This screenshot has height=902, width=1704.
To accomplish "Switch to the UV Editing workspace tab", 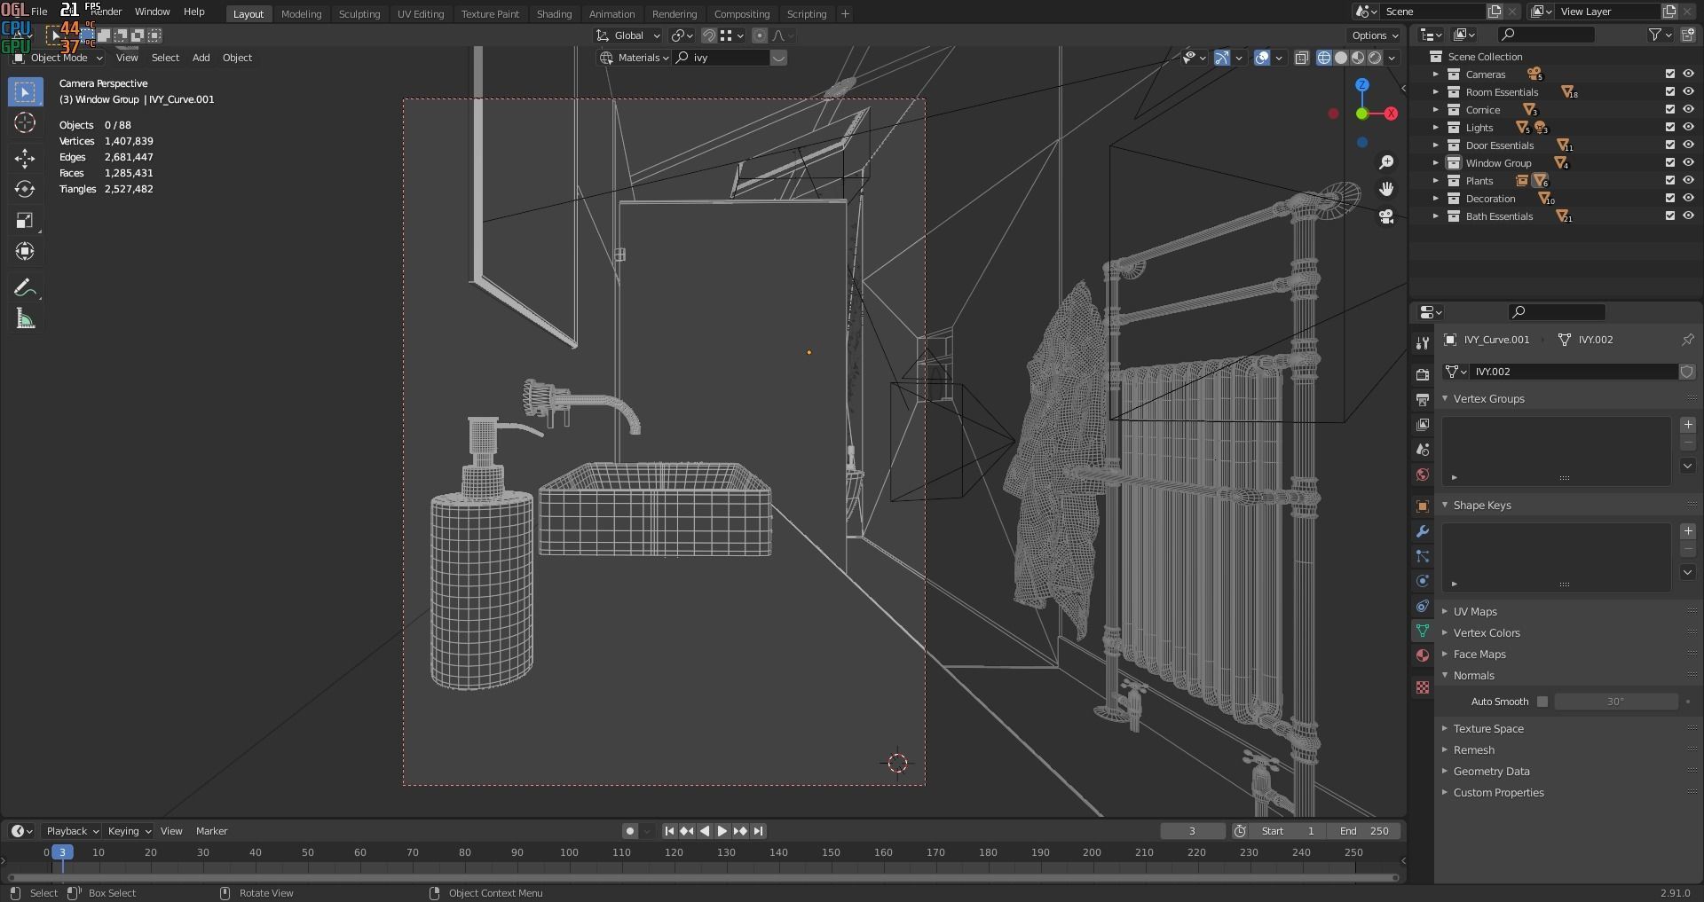I will point(420,14).
